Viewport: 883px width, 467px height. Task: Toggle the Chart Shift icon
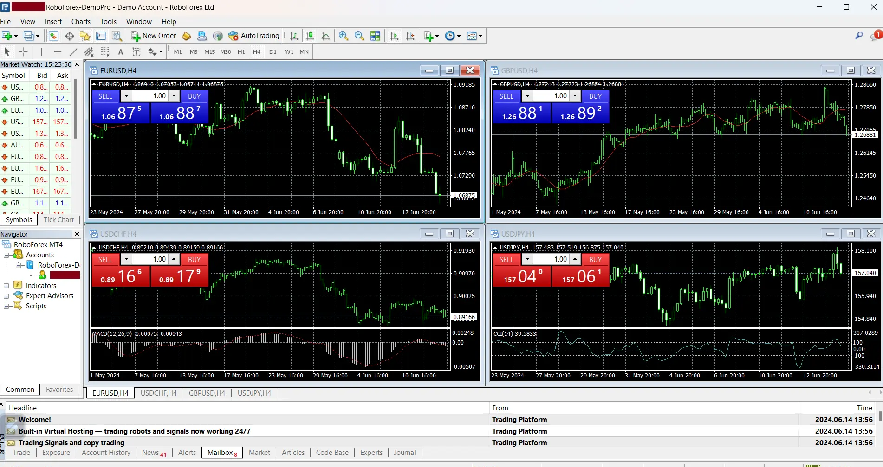click(410, 36)
